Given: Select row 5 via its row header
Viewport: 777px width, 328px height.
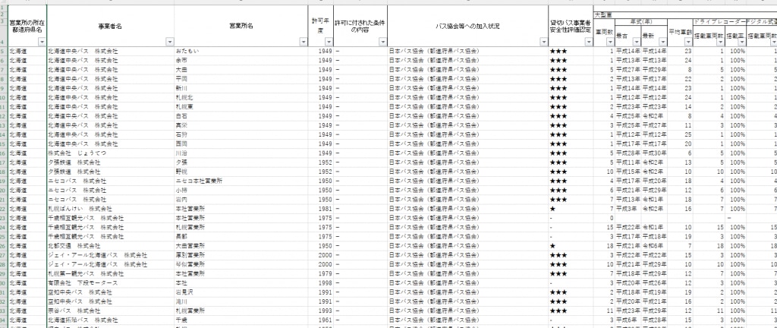Looking at the screenshot, I should 4,51.
